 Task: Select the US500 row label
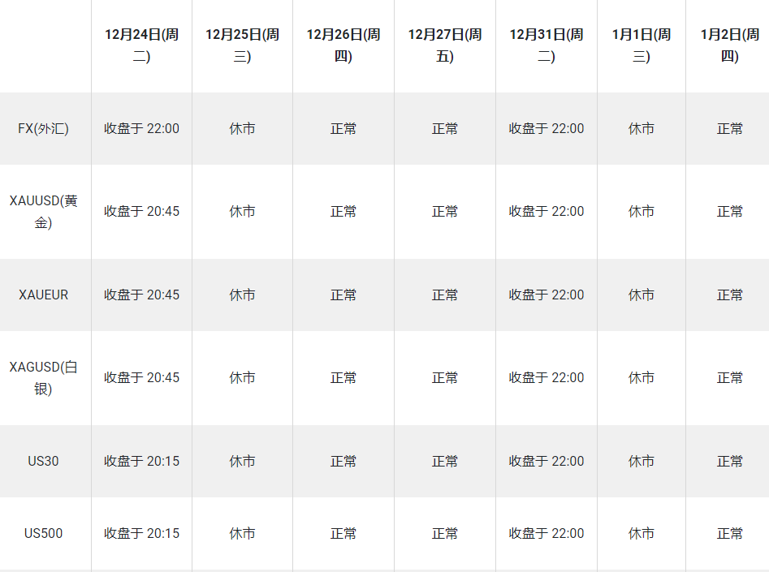43,533
